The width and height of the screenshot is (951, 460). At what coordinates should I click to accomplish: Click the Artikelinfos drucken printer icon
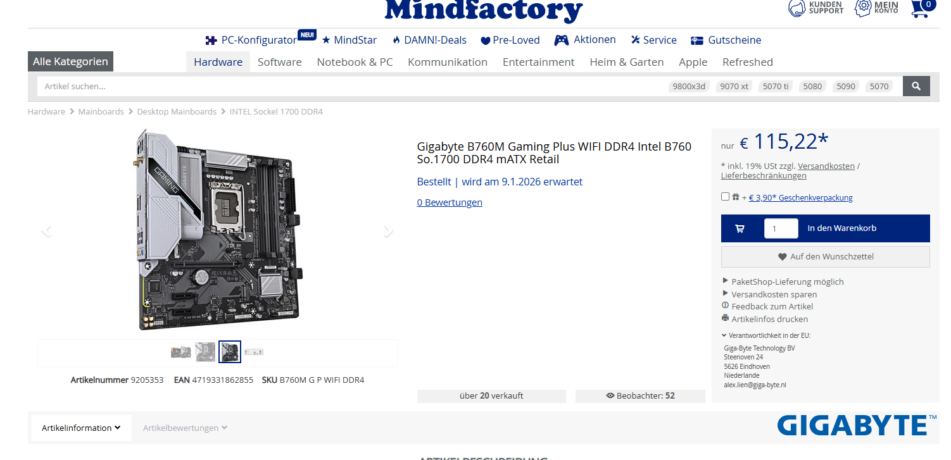[726, 318]
